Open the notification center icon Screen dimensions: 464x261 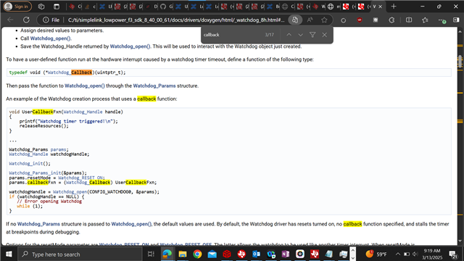coord(452,254)
